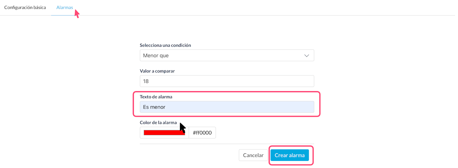458x168 pixels.
Task: Click the 'Menor que' text in the dropdown
Action: (156, 56)
